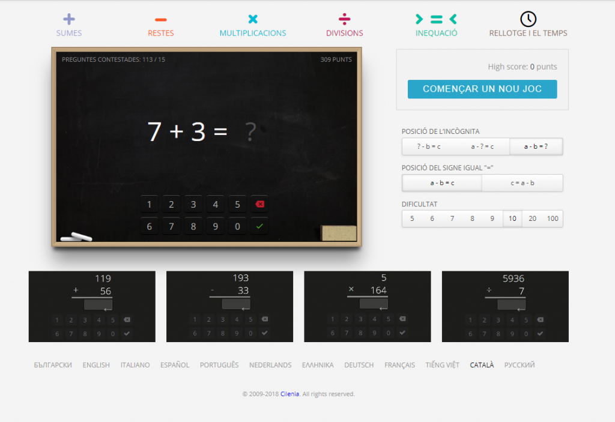Set difficulty to 20
This screenshot has width=615, height=422.
(x=532, y=219)
